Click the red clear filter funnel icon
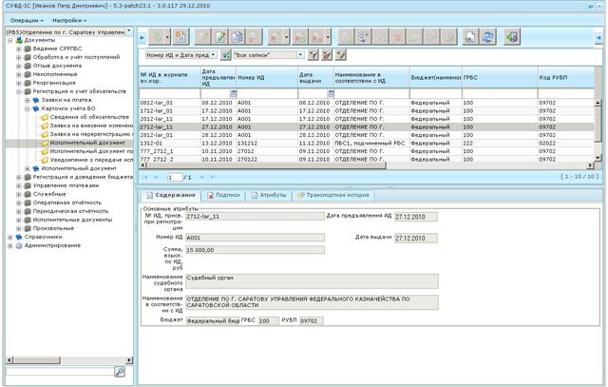This screenshot has width=608, height=387. 327,55
